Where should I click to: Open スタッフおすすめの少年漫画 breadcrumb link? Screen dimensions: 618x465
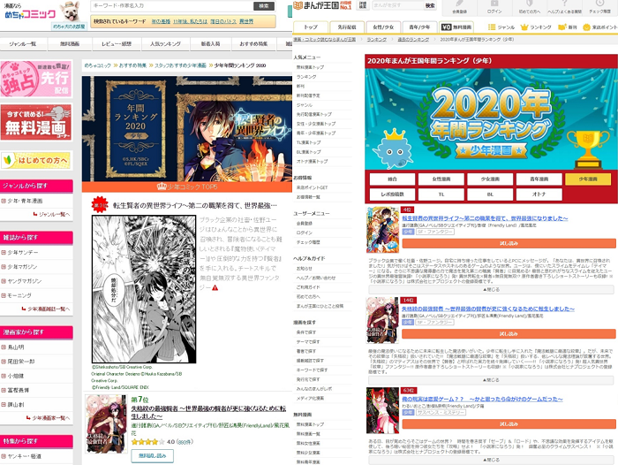(180, 65)
